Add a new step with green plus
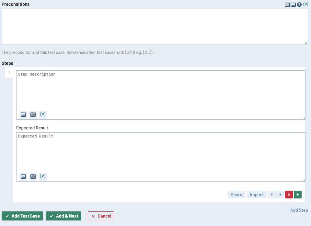This screenshot has height=226, width=311. point(298,194)
